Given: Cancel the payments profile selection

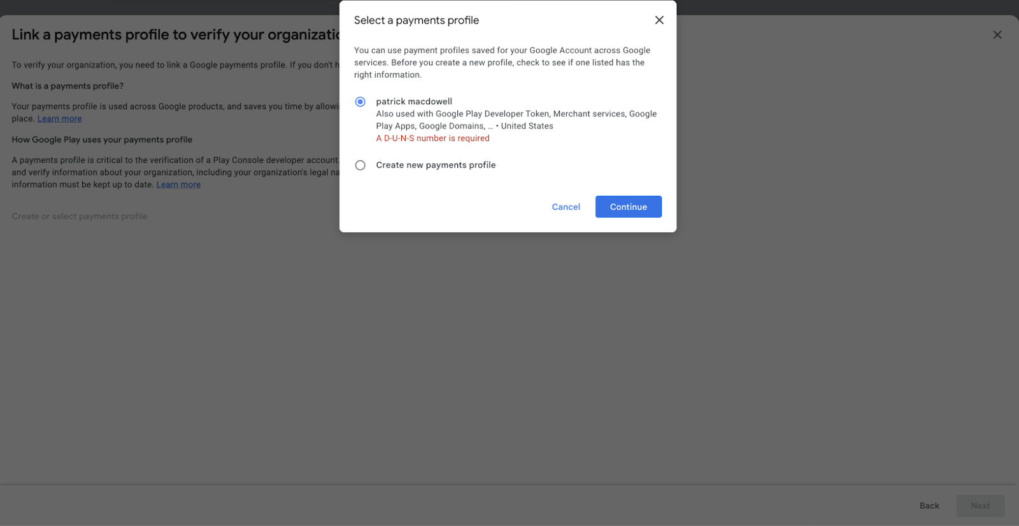Looking at the screenshot, I should click(566, 207).
